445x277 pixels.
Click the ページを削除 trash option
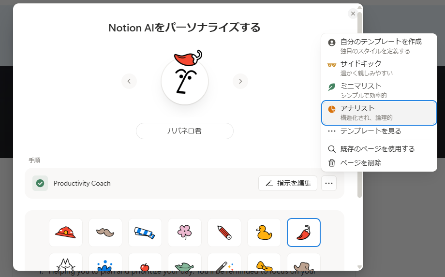(x=379, y=163)
